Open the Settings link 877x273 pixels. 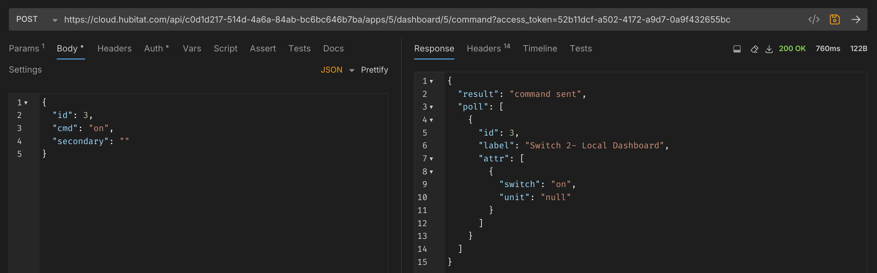pos(25,70)
